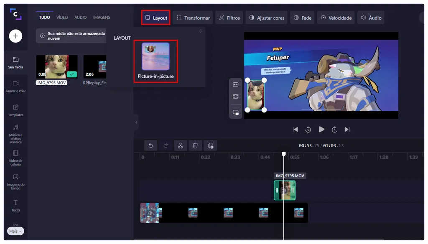
Task: Click the cloud storage info icon
Action: pos(42,36)
